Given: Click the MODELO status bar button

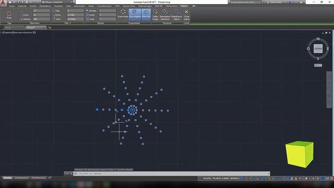Looking at the screenshot, I should tap(235, 179).
